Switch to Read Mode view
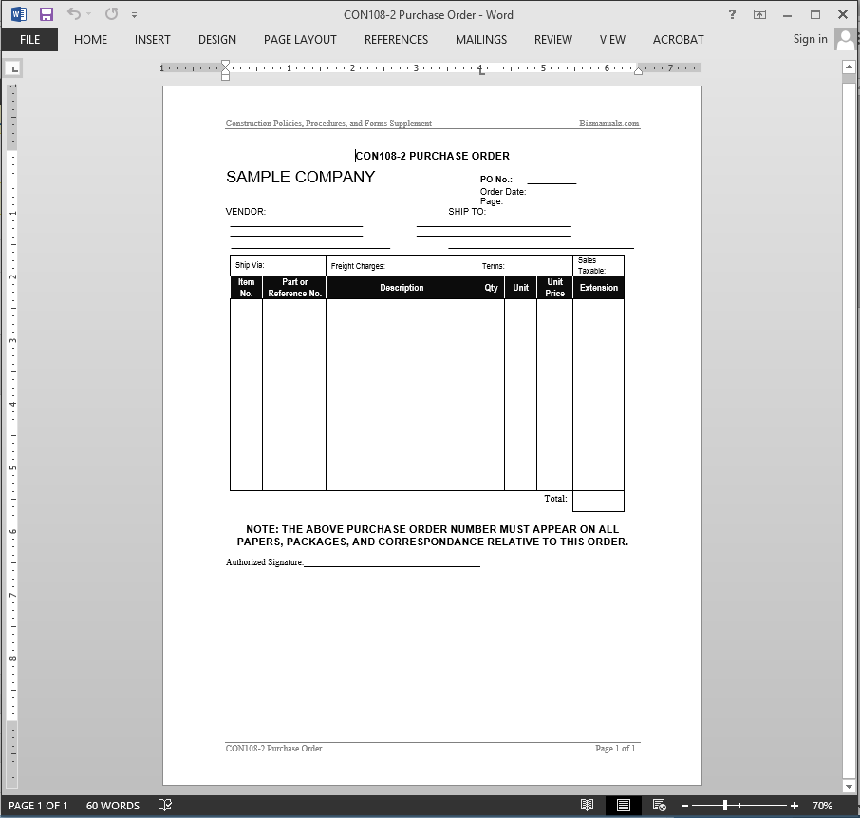860x818 pixels. pos(587,806)
